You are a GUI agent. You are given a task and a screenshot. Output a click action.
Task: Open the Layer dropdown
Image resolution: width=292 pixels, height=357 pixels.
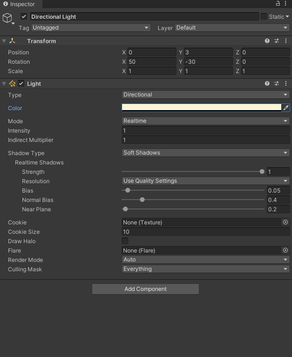[x=232, y=28]
